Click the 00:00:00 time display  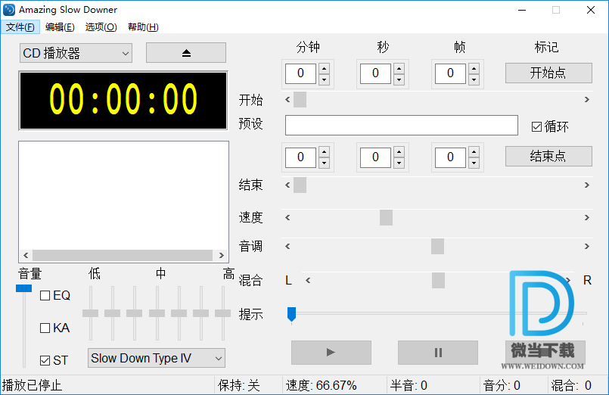123,101
